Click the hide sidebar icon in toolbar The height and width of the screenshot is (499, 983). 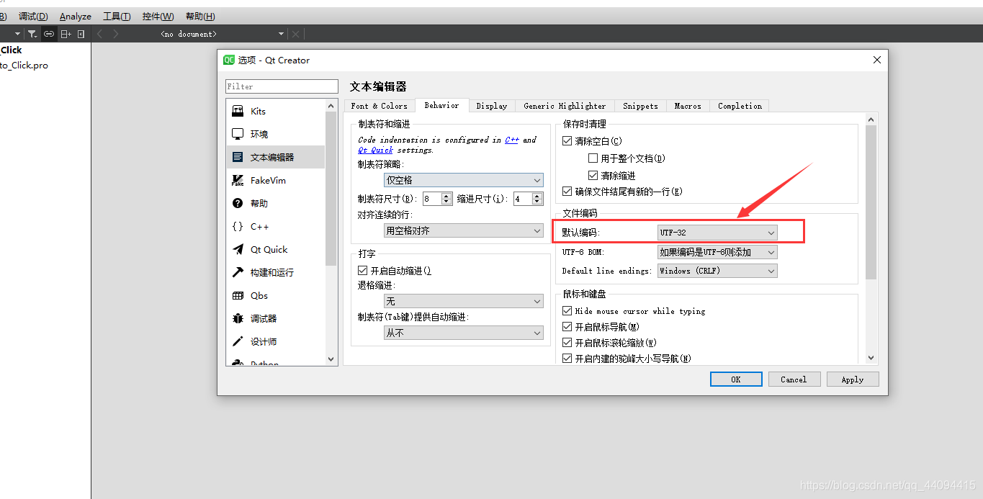[x=81, y=34]
